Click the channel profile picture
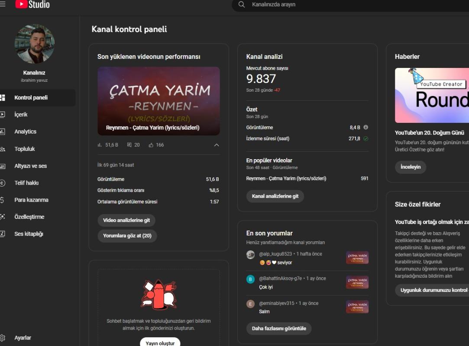469x346 pixels. 34,44
